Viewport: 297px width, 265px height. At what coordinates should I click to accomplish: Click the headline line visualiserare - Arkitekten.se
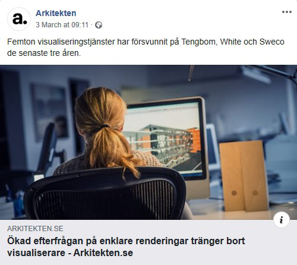(70, 253)
